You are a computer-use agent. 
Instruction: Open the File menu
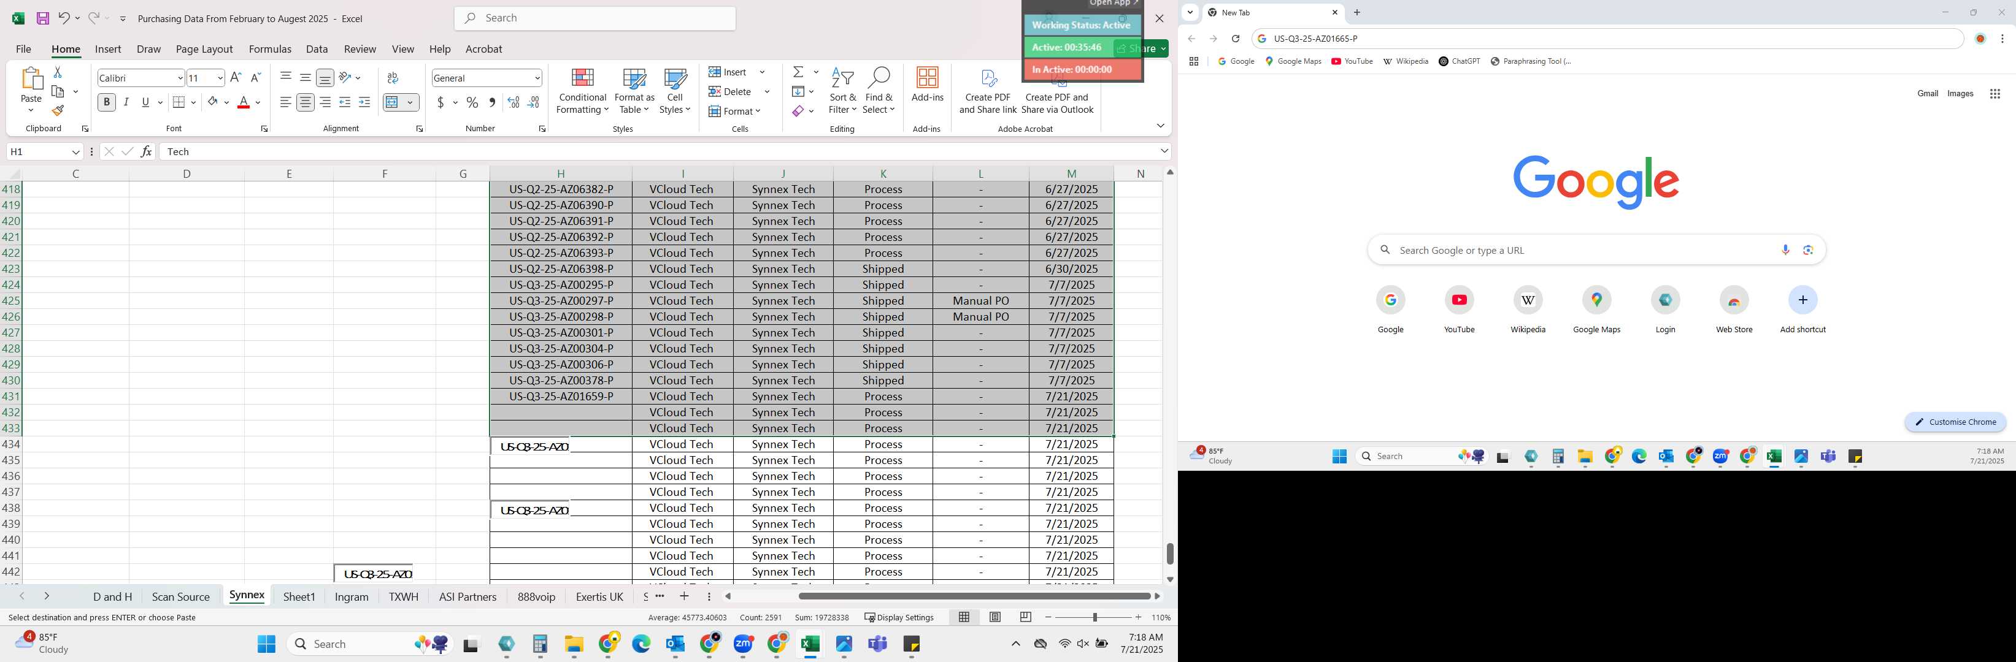[x=23, y=48]
